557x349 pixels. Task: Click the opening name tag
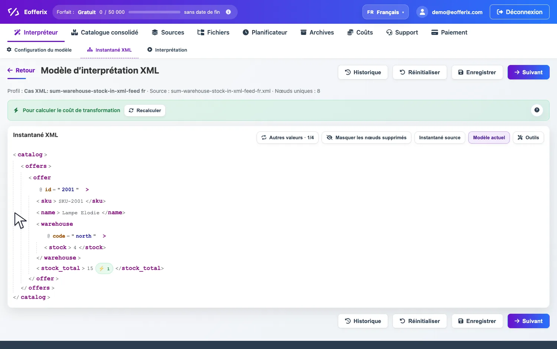pyautogui.click(x=48, y=212)
